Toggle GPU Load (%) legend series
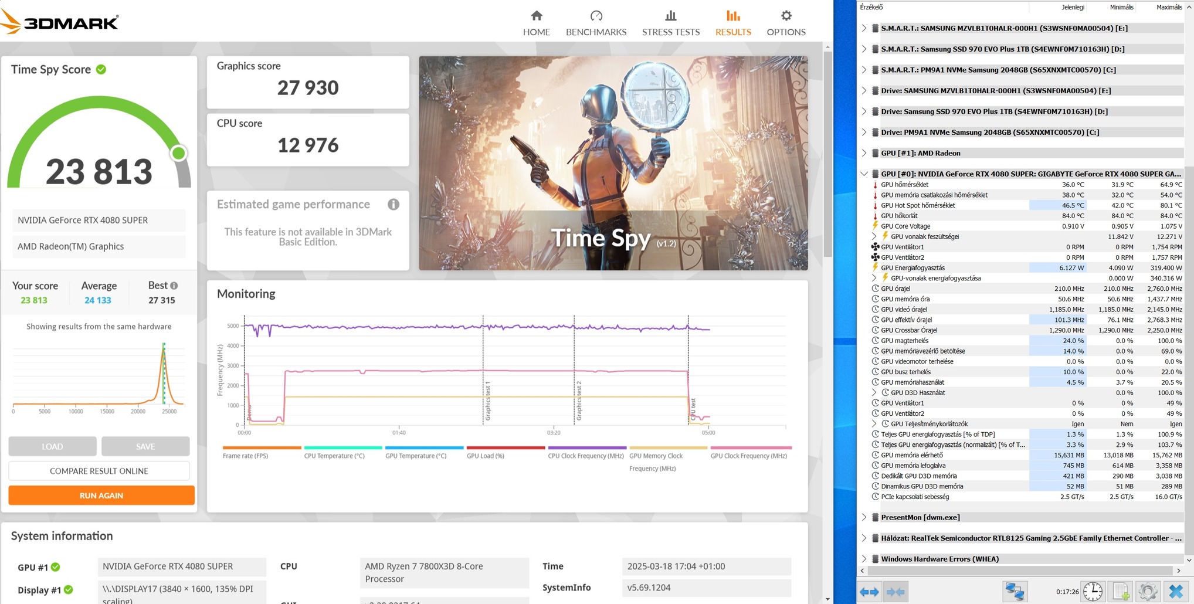 click(505, 452)
